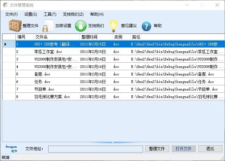Click the 打开文件 button
Viewport: 225px width, 161px height.
coord(184,149)
